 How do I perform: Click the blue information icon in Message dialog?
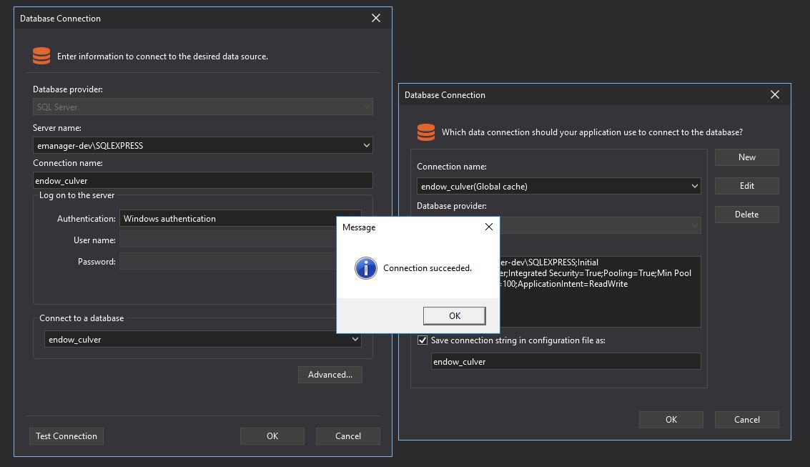365,268
